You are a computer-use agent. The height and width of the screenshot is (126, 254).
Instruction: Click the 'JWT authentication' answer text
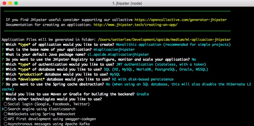click(x=161, y=64)
